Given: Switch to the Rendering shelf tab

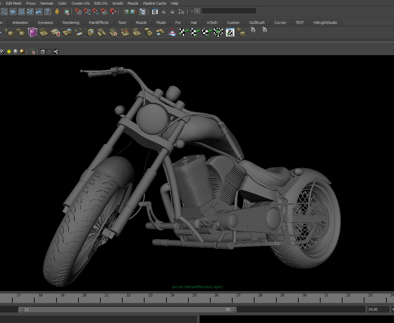Looking at the screenshot, I should [71, 23].
